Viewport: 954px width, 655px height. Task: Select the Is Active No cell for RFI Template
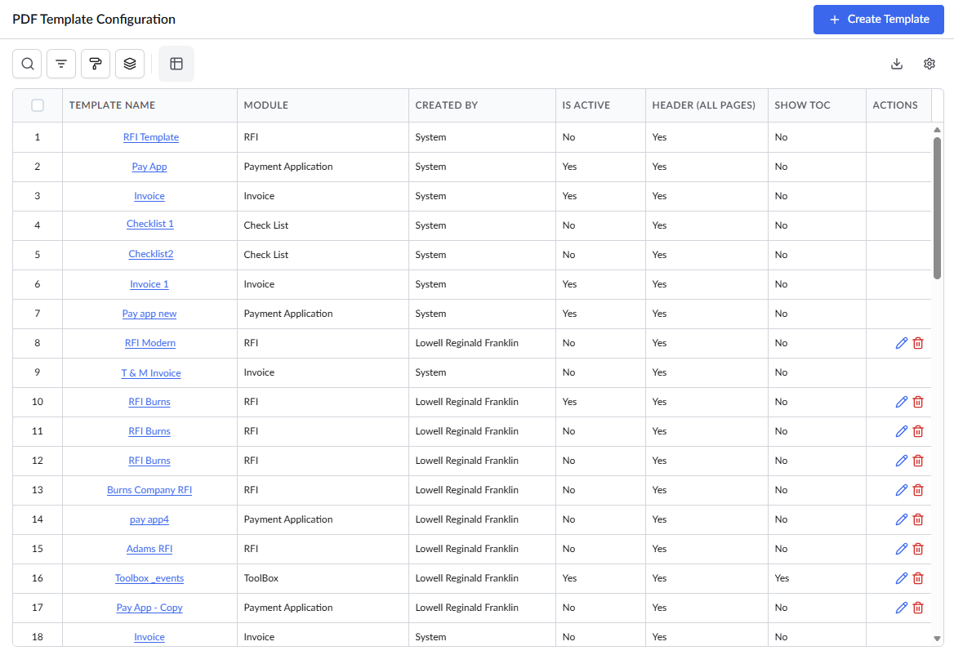click(600, 137)
